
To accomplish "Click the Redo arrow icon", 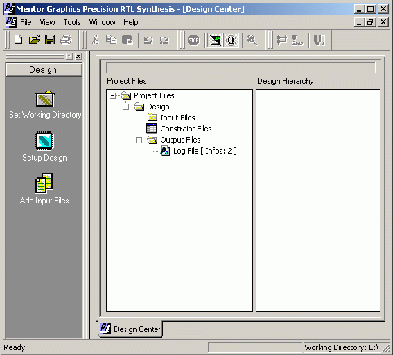I will pos(164,40).
